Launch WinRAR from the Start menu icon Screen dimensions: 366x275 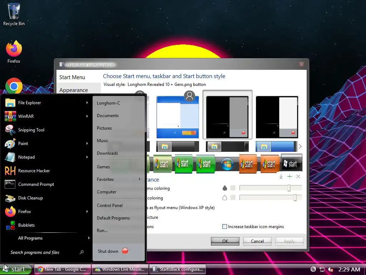[x=10, y=116]
